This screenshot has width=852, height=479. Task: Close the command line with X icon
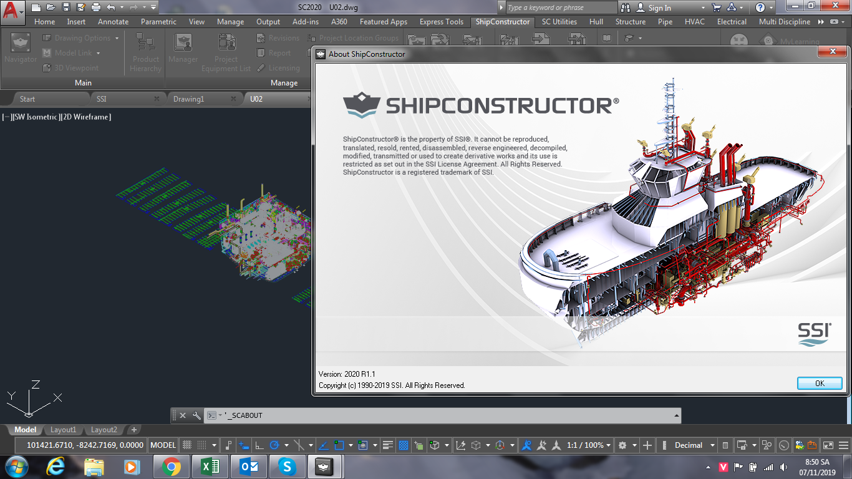pyautogui.click(x=183, y=415)
